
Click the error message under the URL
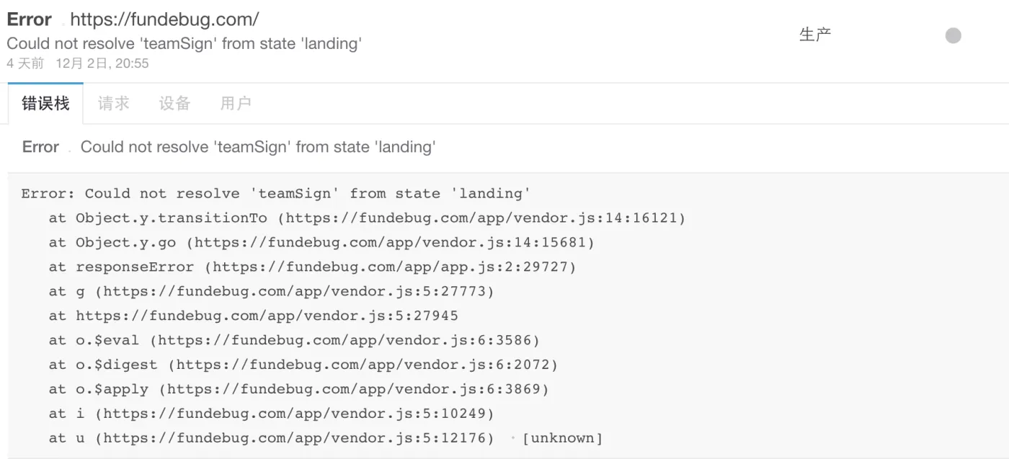184,44
